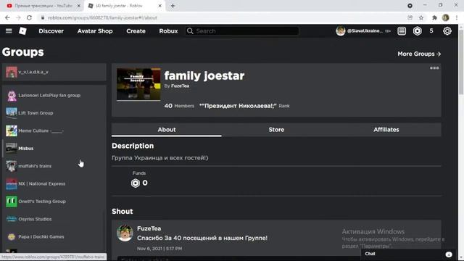Open Discover in the top navigation
464x261 pixels.
pos(51,31)
